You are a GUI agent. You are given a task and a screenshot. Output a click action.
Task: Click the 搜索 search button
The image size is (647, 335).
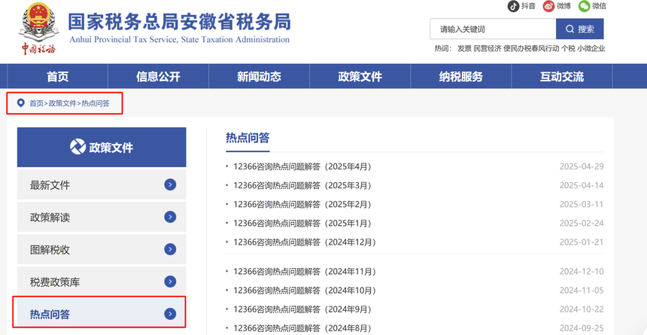click(580, 29)
